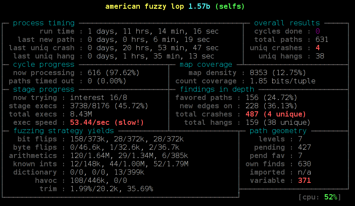
Task: Click the total execs value '8.43M'
Action: click(x=81, y=114)
